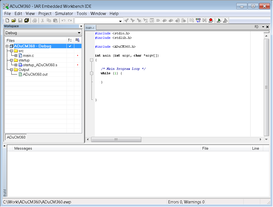Viewport: 273px width, 207px height.
Task: Open the Tools menu
Action: pos(82,14)
